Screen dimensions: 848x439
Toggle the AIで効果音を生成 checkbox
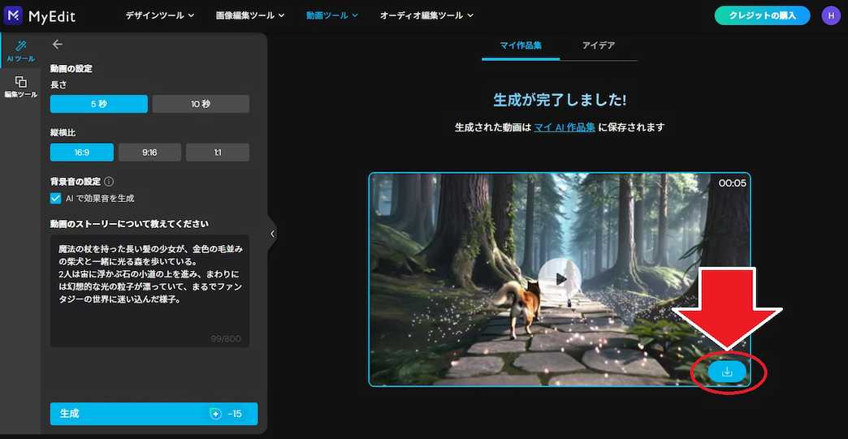click(x=56, y=198)
